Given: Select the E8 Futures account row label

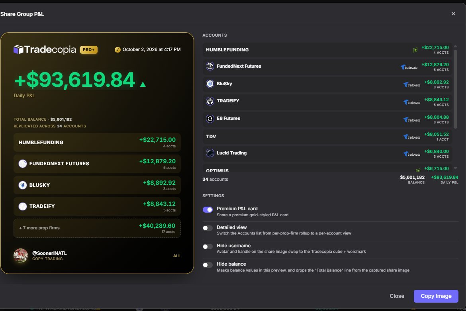Looking at the screenshot, I should pyautogui.click(x=228, y=119).
